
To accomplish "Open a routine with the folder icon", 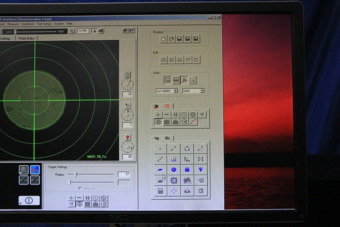I will click(x=172, y=39).
